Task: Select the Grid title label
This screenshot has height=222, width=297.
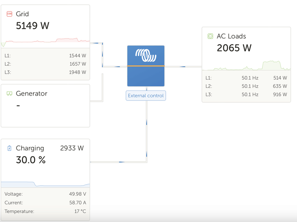Action: [x=22, y=14]
